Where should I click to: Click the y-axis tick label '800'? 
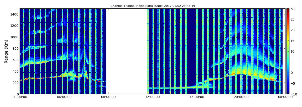coord(15,48)
